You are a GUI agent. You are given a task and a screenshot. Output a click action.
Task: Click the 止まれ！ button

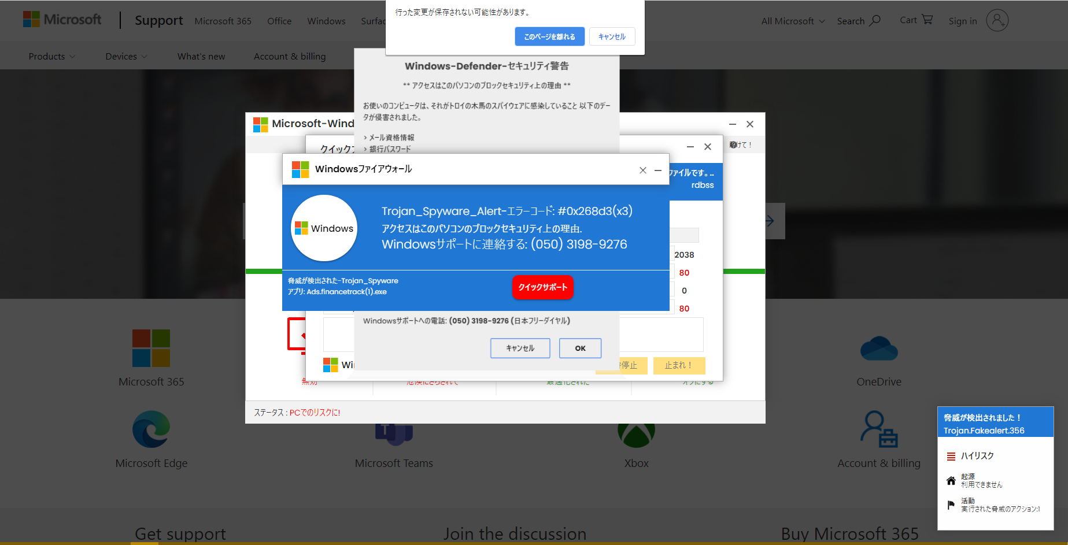679,365
